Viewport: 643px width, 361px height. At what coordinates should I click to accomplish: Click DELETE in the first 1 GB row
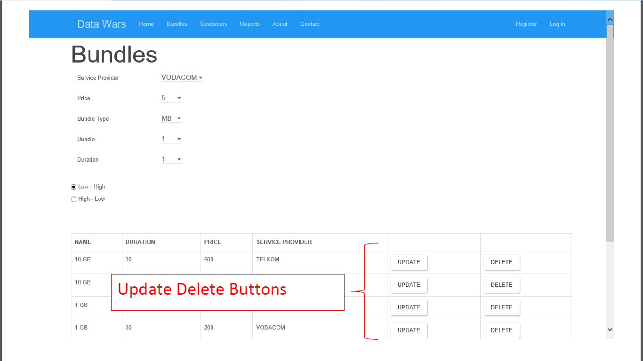[501, 307]
